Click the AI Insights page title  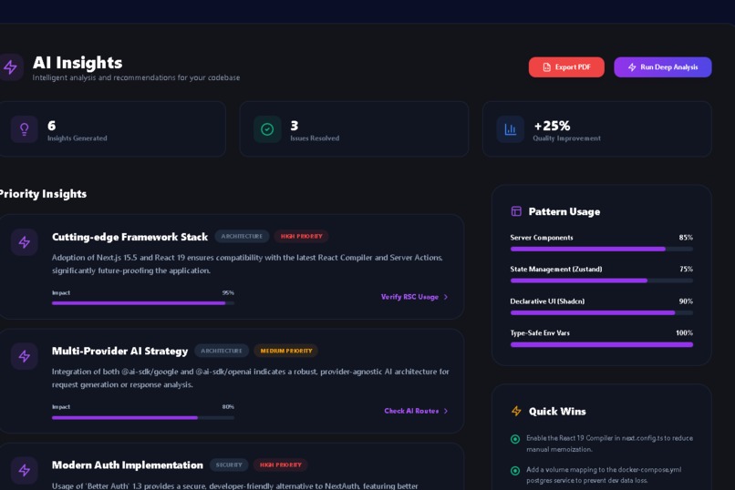(x=78, y=63)
